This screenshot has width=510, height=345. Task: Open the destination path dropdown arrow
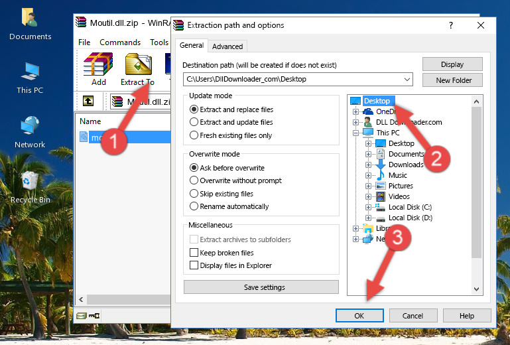(407, 79)
